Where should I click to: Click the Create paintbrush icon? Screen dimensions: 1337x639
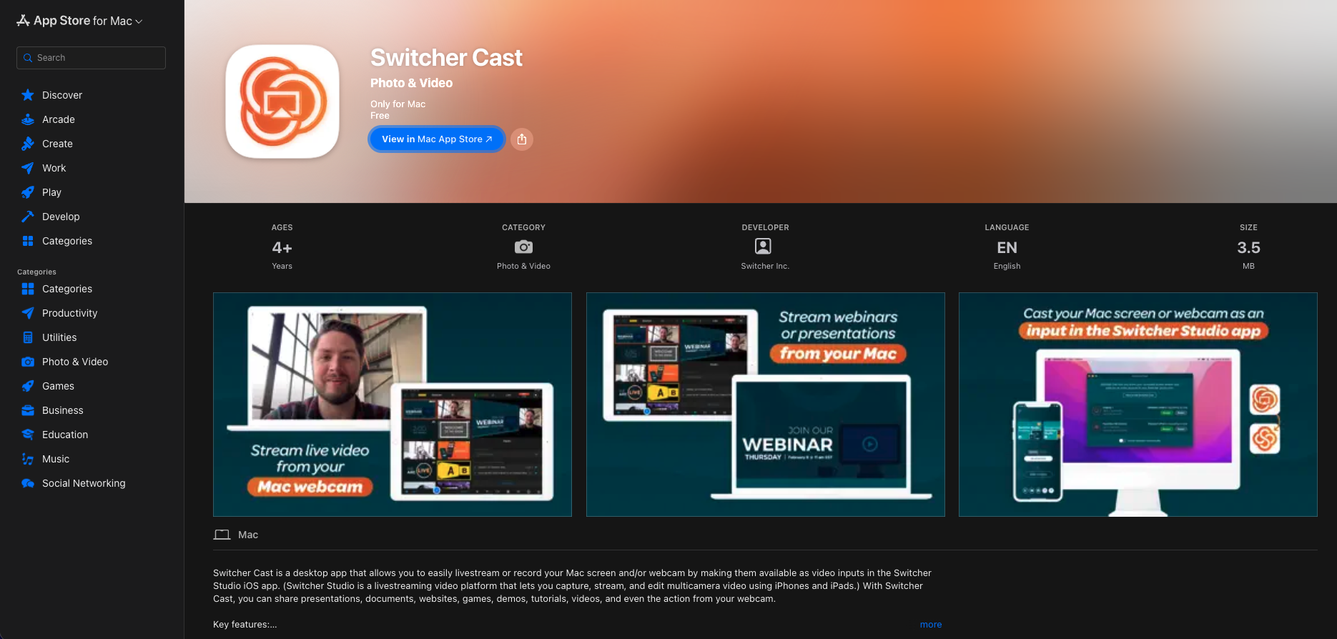click(28, 144)
